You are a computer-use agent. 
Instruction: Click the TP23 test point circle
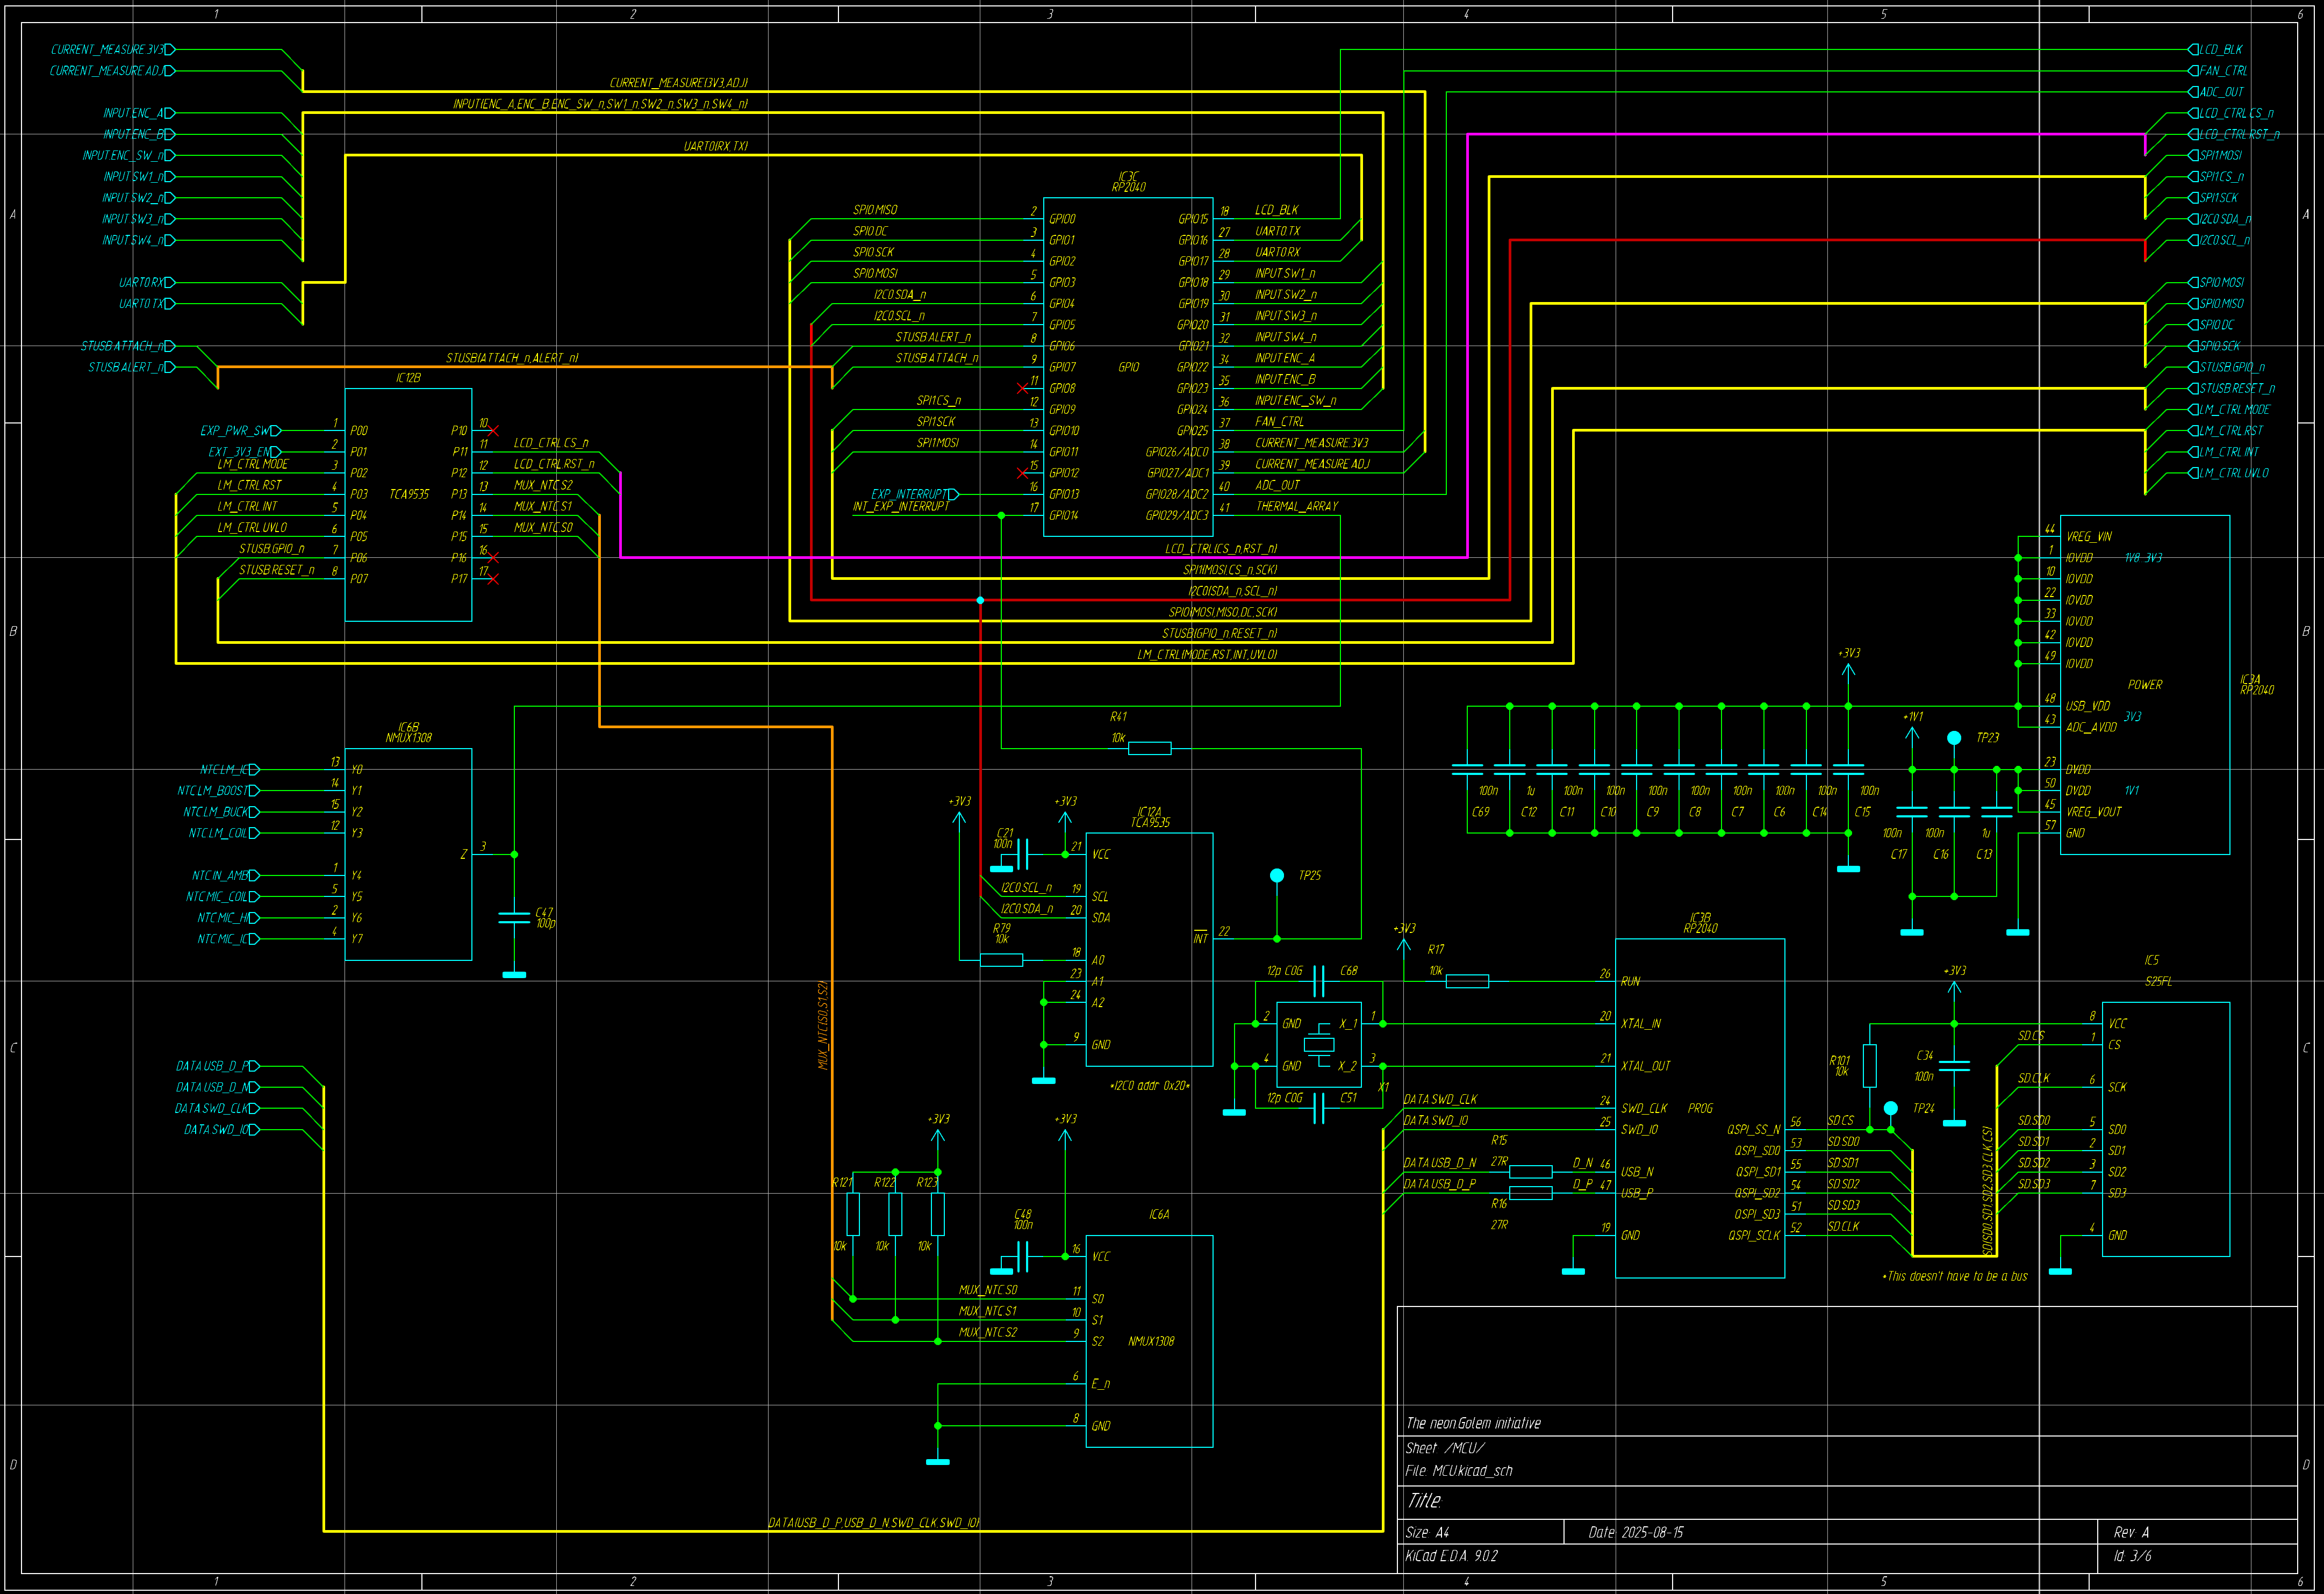click(1954, 738)
